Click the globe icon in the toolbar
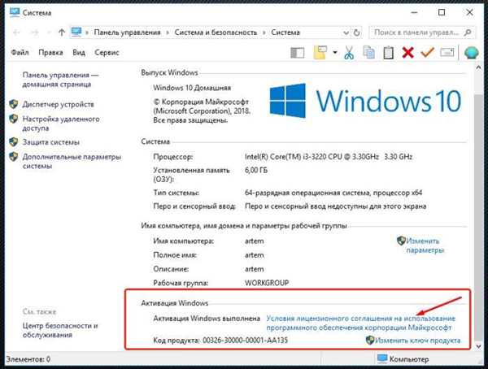Screen dimensions: 488x369 click(471, 53)
